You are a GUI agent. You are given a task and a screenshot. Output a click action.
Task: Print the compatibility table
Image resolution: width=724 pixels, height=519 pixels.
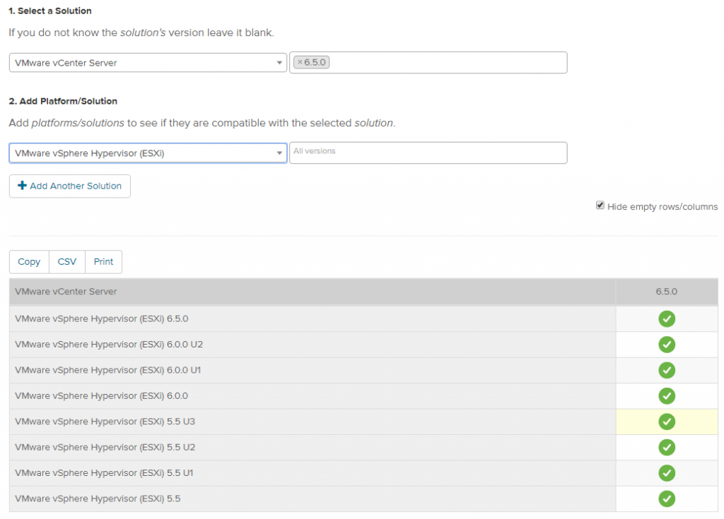point(103,262)
